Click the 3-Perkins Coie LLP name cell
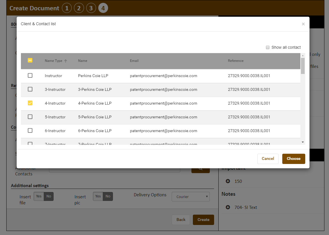Image resolution: width=329 pixels, height=235 pixels. 95,90
